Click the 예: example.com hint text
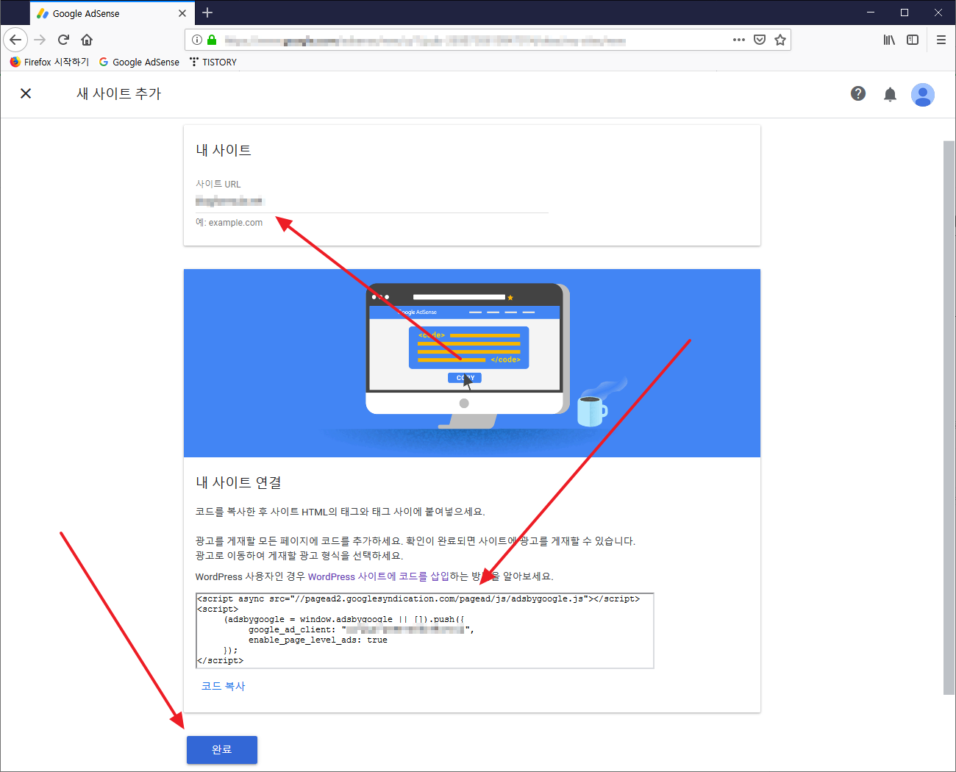Image resolution: width=956 pixels, height=772 pixels. [x=229, y=223]
